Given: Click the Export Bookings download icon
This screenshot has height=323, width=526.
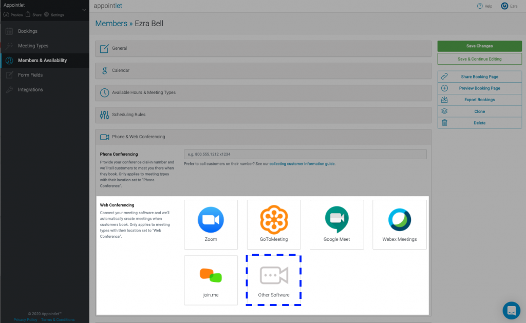Looking at the screenshot, I should (x=444, y=100).
